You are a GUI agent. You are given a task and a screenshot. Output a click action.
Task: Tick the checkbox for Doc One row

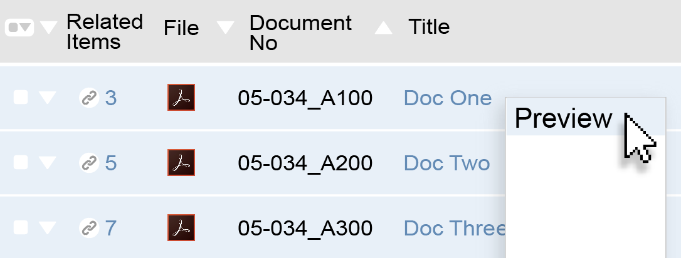(x=21, y=98)
